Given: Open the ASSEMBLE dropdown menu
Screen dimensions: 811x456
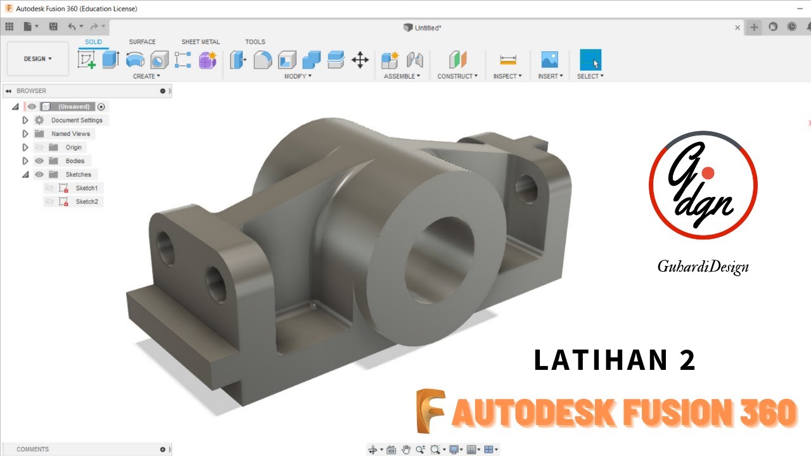Looking at the screenshot, I should 402,76.
